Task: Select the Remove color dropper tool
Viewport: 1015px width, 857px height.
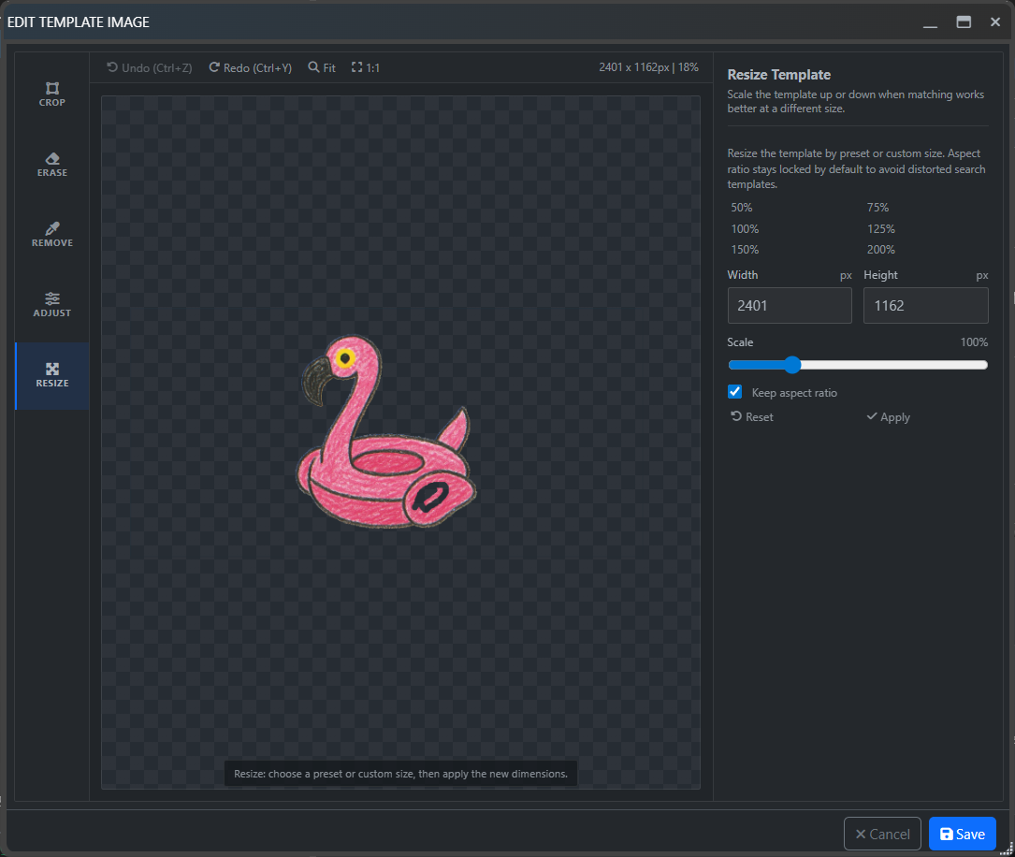Action: [x=51, y=235]
